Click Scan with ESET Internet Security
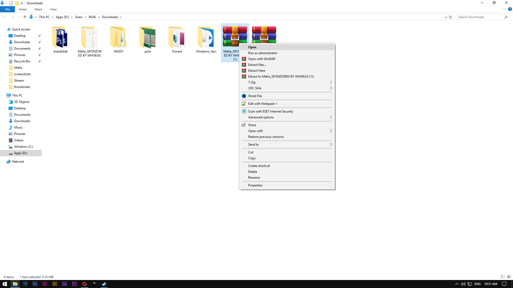The width and height of the screenshot is (513, 288). [270, 111]
